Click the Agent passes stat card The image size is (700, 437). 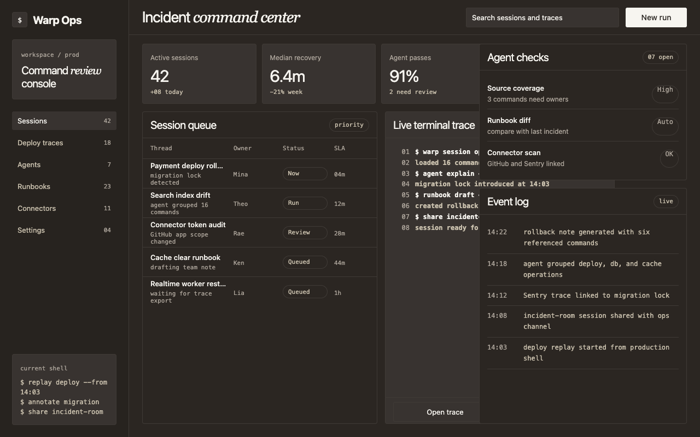click(x=430, y=74)
